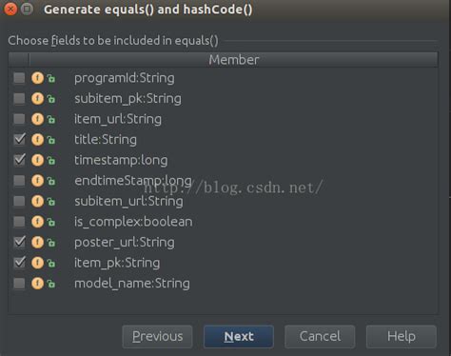Viewport: 451px width, 356px height.
Task: Click the green lock icon for is_complex:boolean
Action: pyautogui.click(x=51, y=222)
